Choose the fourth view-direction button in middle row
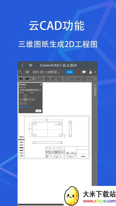This screenshot has height=206, width=116. click(33, 100)
